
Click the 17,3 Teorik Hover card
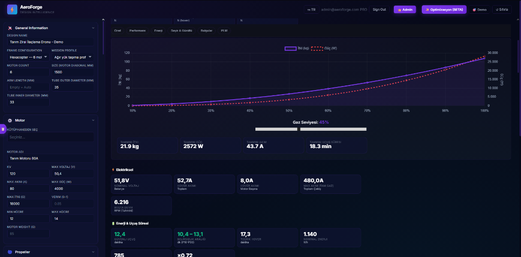click(x=268, y=237)
